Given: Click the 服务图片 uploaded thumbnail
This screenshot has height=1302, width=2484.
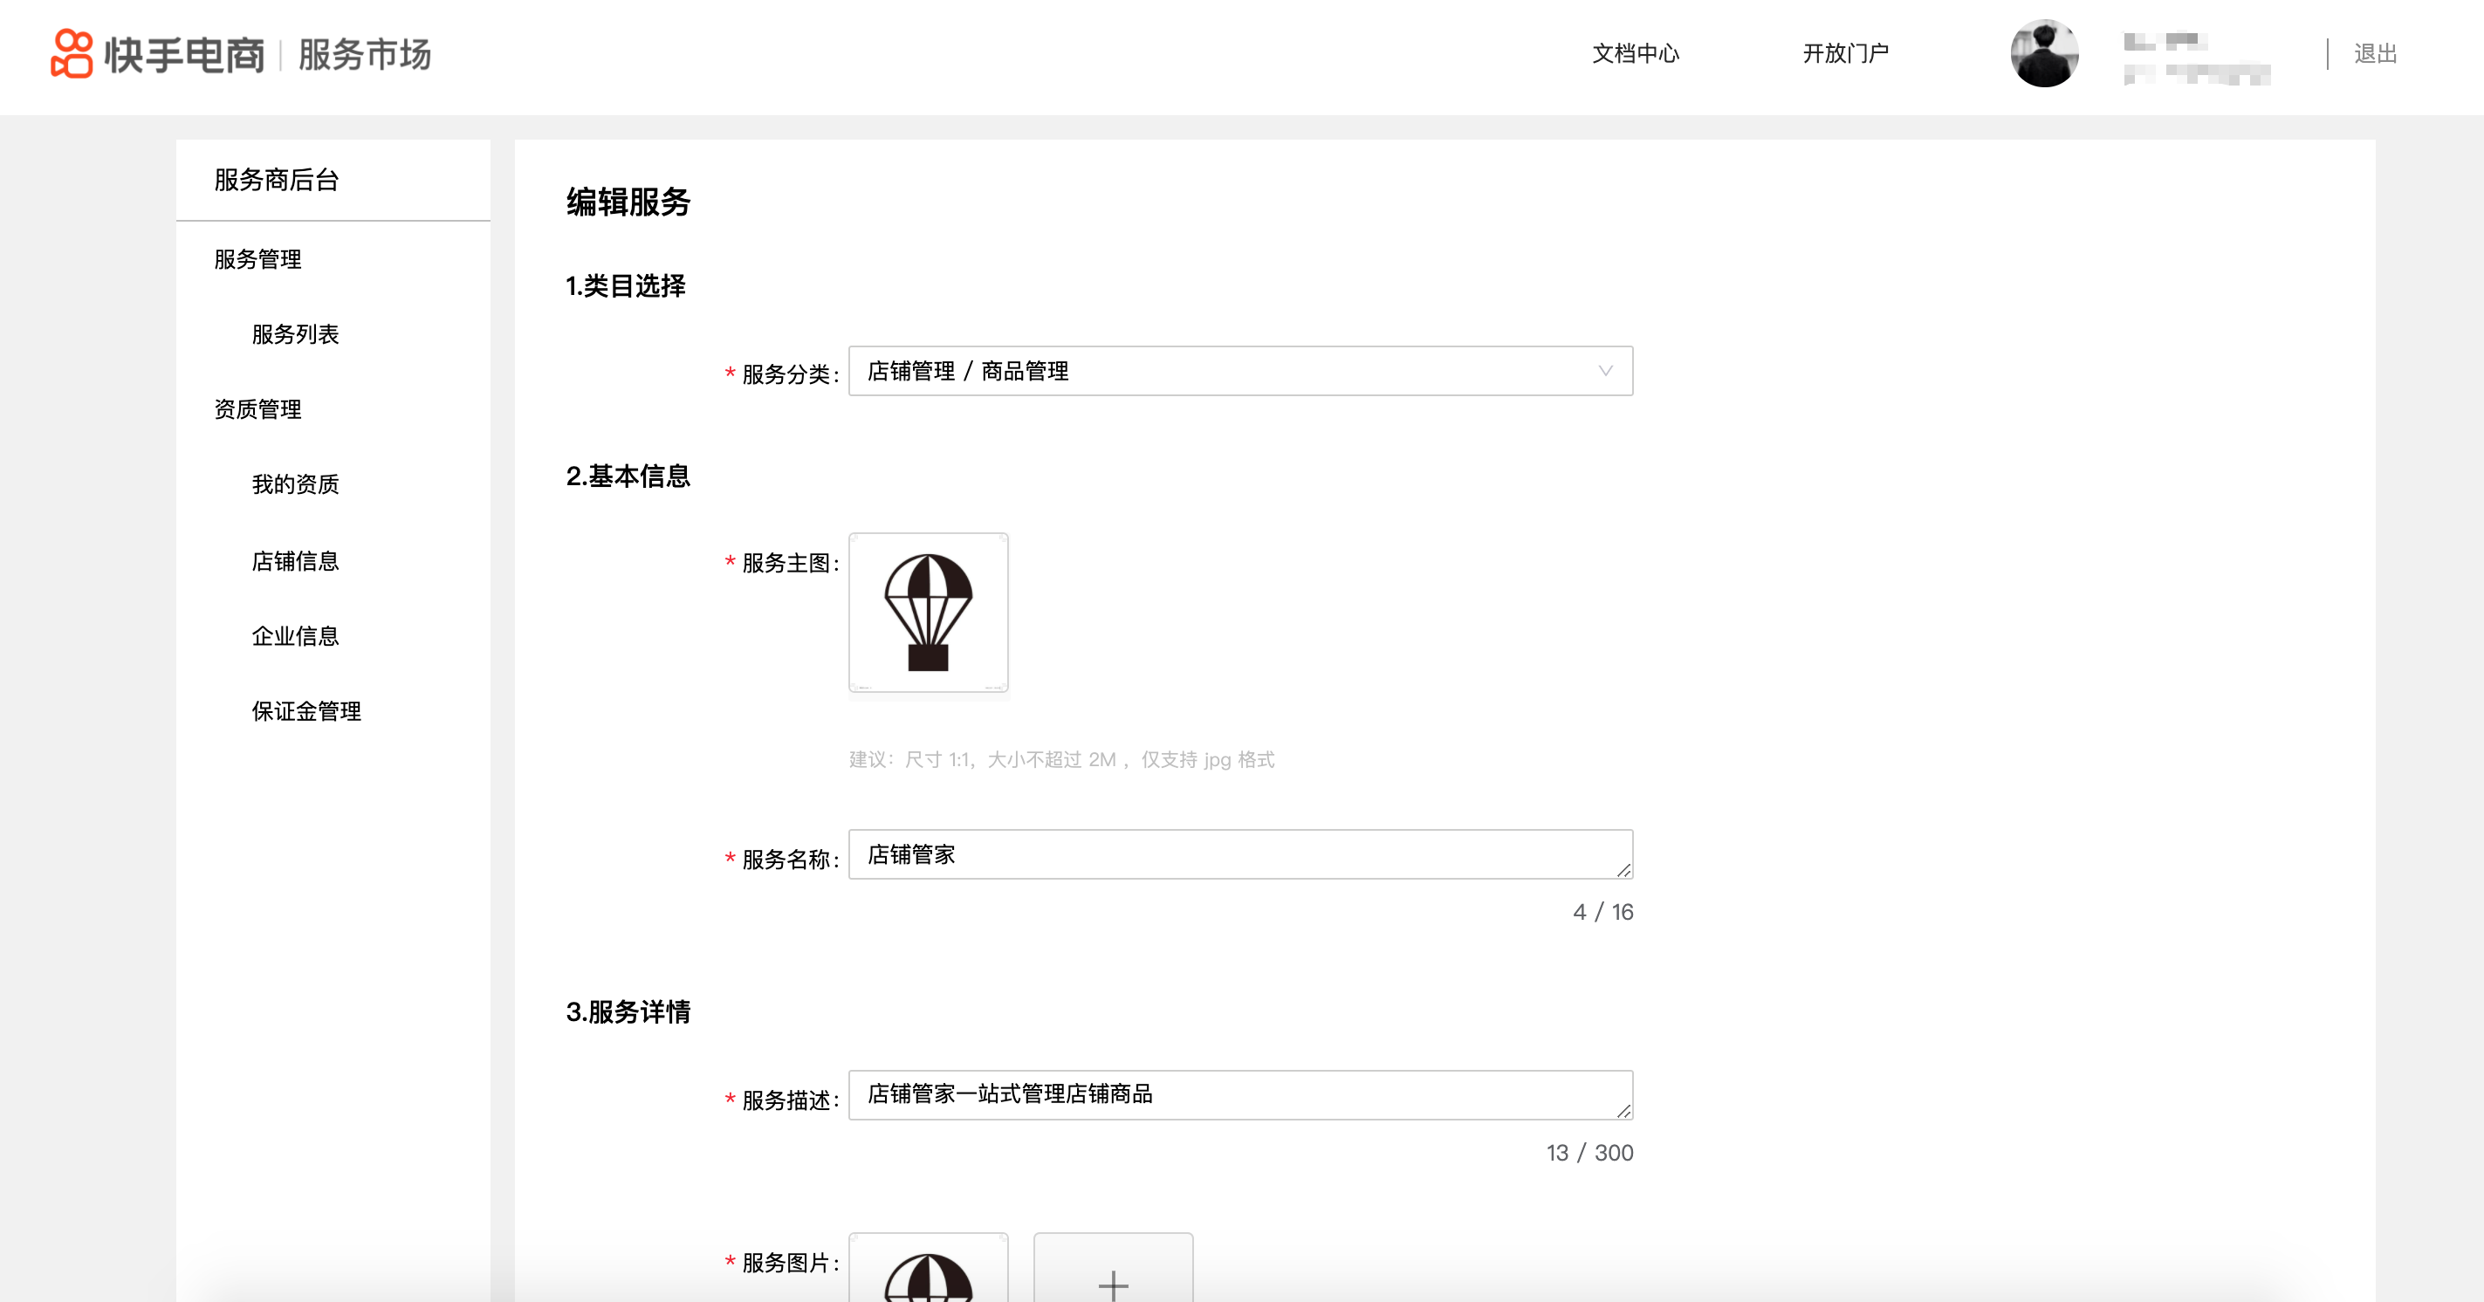Looking at the screenshot, I should 929,1267.
